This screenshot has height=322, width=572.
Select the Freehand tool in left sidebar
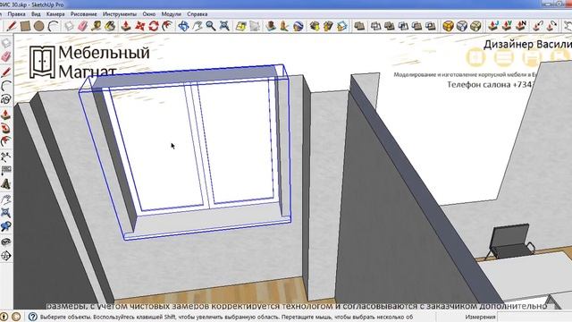(x=6, y=99)
